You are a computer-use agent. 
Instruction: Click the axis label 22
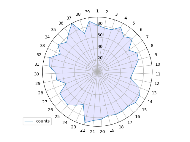click(83, 130)
